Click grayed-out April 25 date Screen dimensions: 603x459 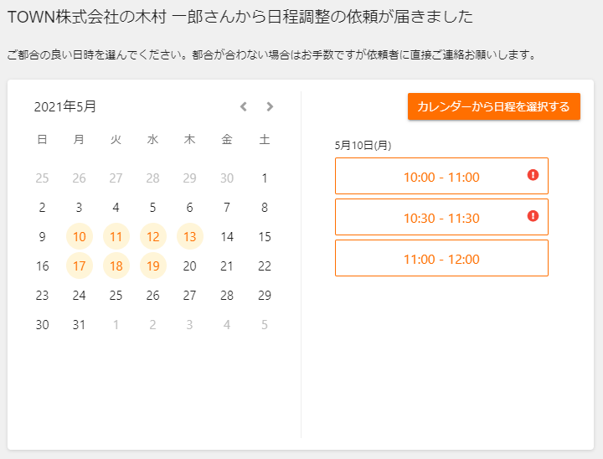click(x=43, y=178)
